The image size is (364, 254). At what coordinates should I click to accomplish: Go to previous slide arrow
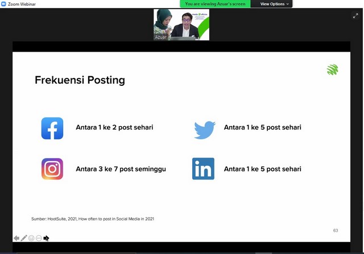coord(16,238)
